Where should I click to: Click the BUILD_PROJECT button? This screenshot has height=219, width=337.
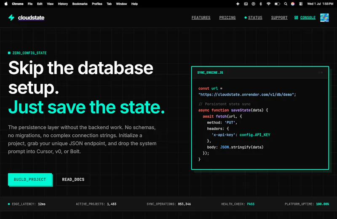pyautogui.click(x=30, y=179)
